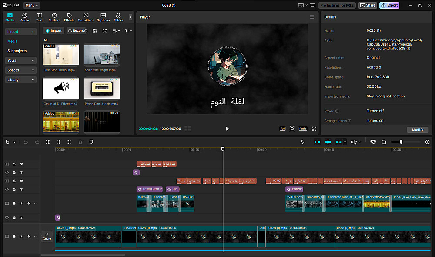
Task: Toggle the clip linkage icon
Action: point(339,142)
